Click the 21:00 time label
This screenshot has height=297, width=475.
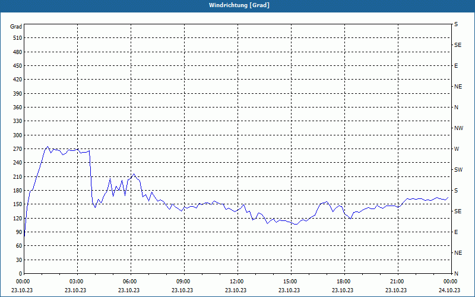[x=396, y=282]
